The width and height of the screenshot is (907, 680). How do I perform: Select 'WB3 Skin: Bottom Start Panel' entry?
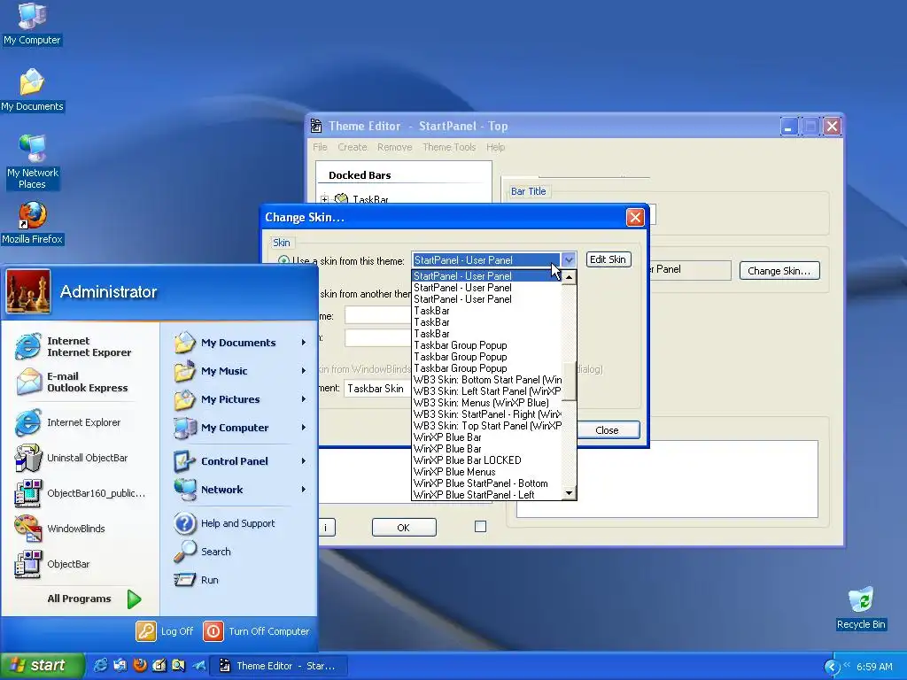pyautogui.click(x=486, y=380)
